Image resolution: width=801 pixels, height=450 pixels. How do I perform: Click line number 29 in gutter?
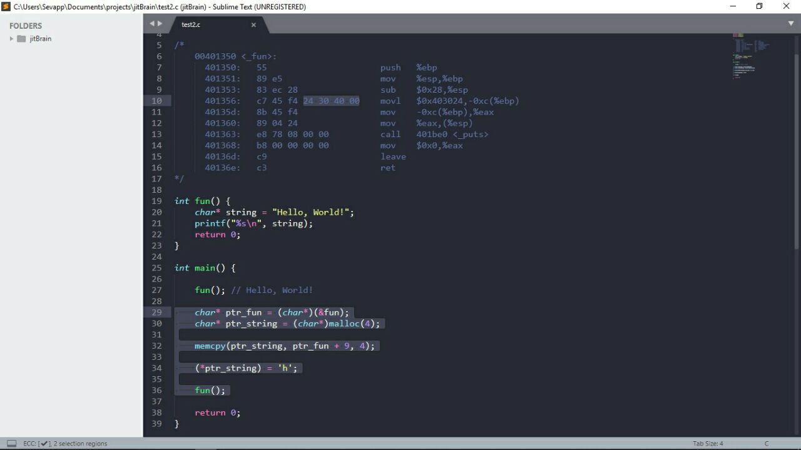(156, 312)
